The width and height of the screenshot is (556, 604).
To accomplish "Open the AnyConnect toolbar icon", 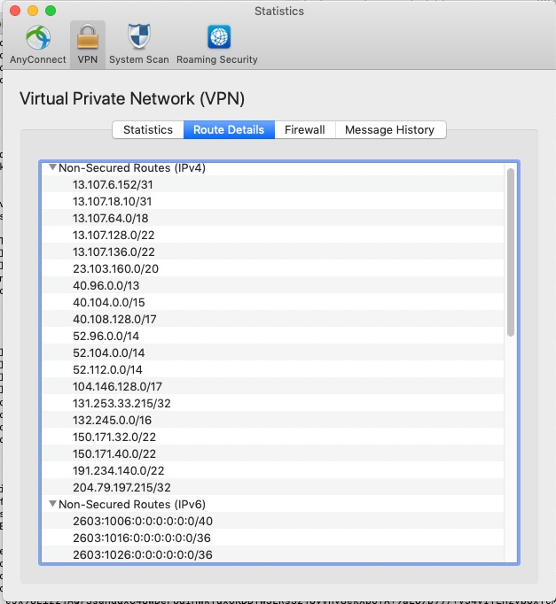I will coord(37,38).
